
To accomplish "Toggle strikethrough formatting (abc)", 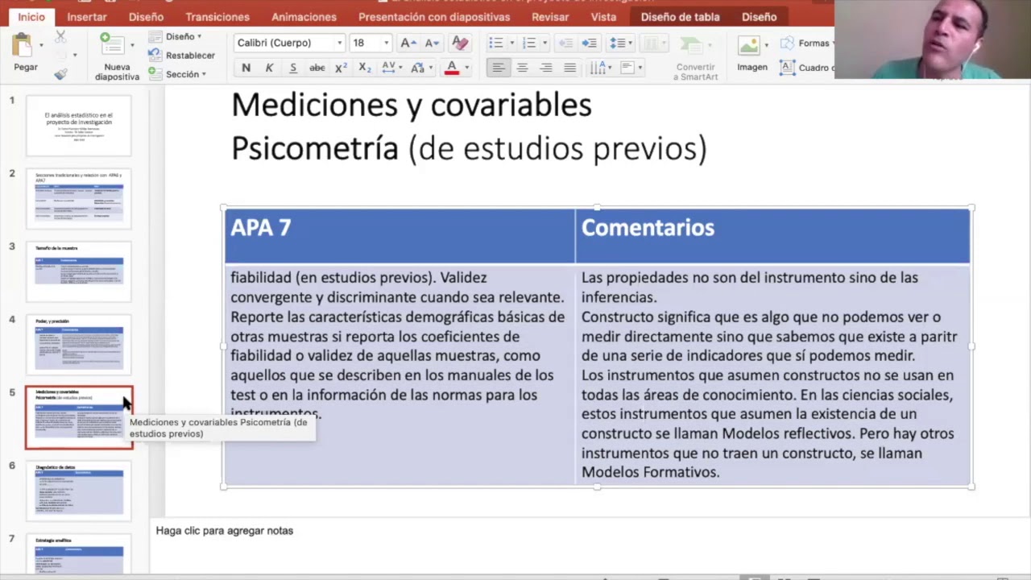I will pyautogui.click(x=317, y=68).
